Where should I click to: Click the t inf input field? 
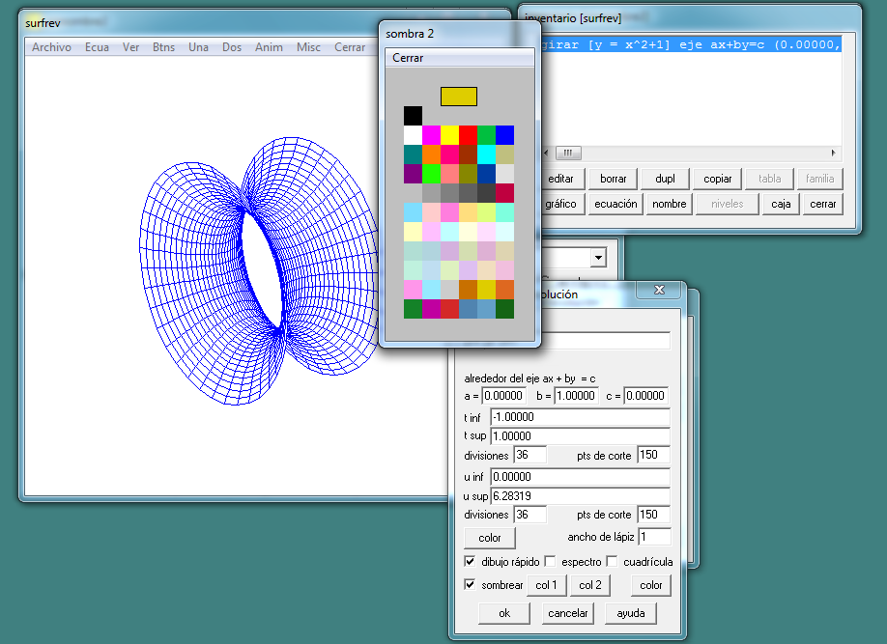(x=579, y=416)
